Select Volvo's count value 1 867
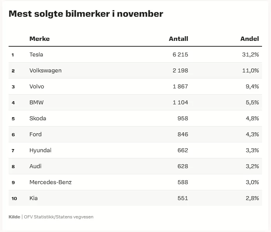The image size is (271, 232). coord(180,86)
